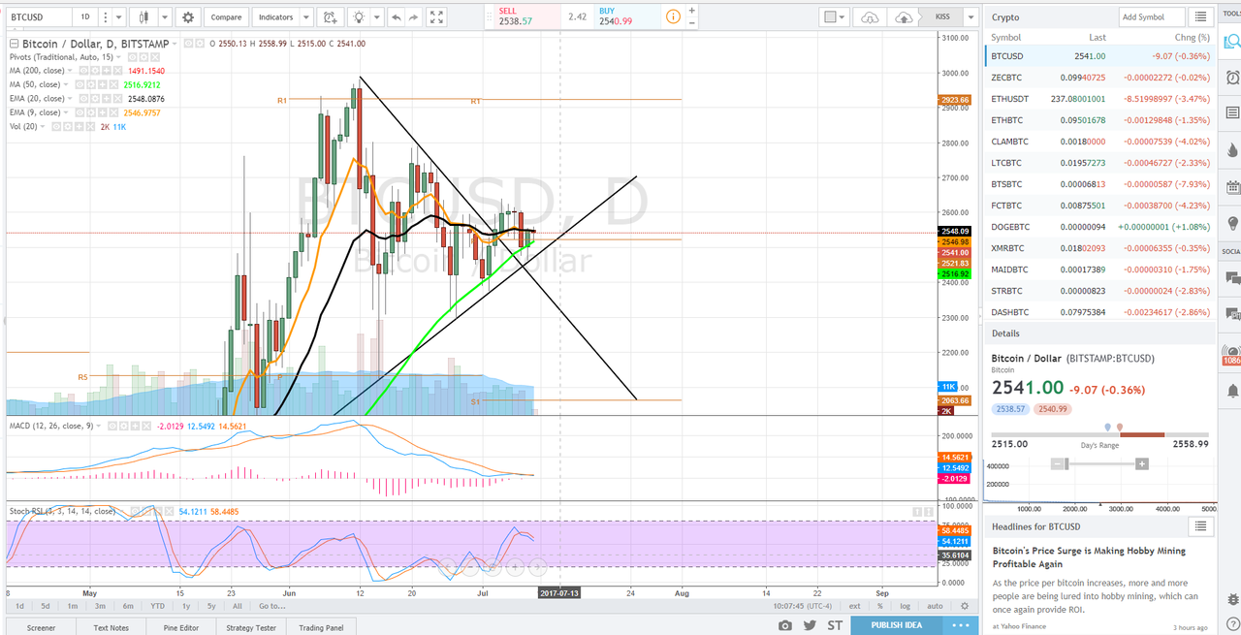Viewport: 1241px width, 635px height.
Task: Open the Text Notes tab
Action: point(111,627)
